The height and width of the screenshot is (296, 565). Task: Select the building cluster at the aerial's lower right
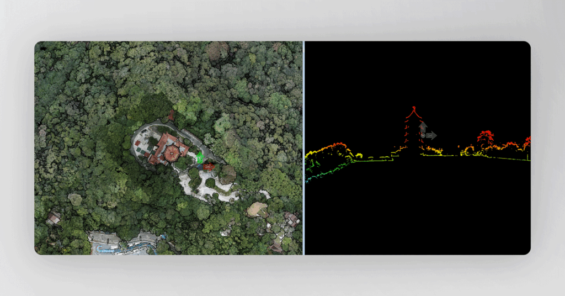click(290, 220)
